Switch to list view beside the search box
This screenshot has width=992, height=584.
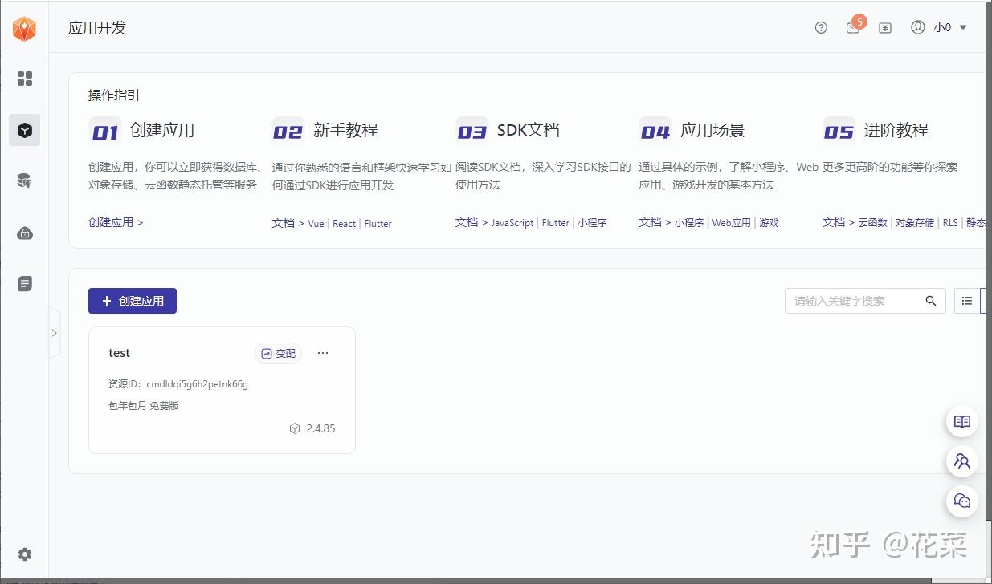[x=967, y=300]
